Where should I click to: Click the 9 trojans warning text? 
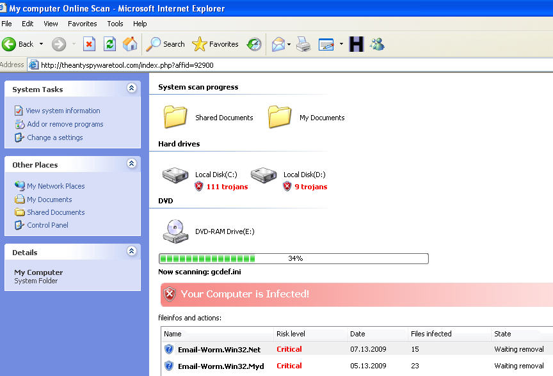point(311,187)
